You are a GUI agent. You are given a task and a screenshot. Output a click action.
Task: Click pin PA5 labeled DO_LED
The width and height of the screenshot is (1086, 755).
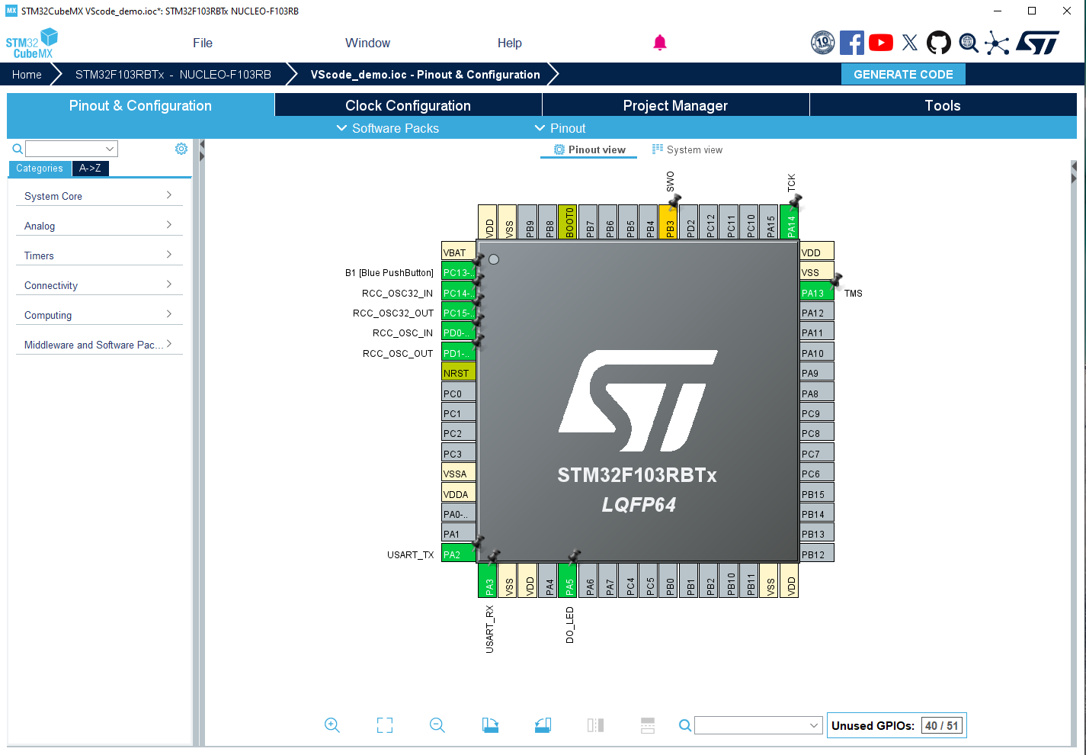click(568, 580)
